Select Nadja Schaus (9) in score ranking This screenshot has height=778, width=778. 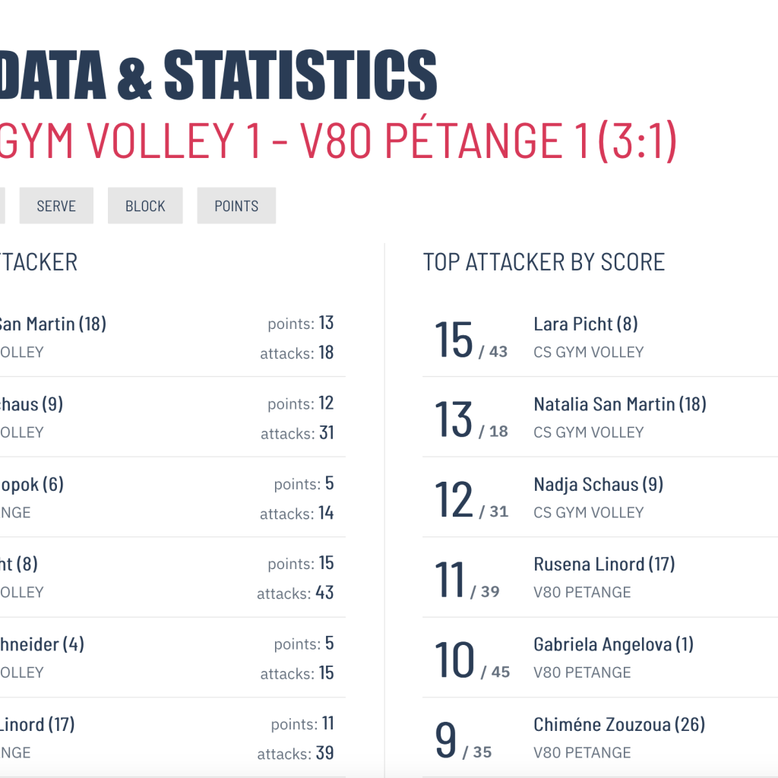pyautogui.click(x=598, y=485)
